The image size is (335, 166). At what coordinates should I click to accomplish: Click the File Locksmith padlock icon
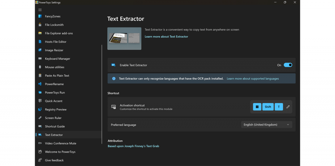(40, 25)
